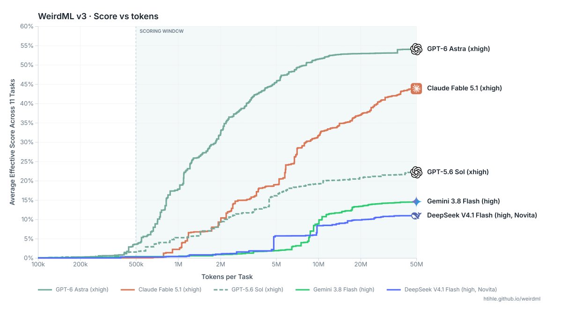This screenshot has width=562, height=316.
Task: Click the Claude Fable 5.1 orange logo icon
Action: (416, 88)
